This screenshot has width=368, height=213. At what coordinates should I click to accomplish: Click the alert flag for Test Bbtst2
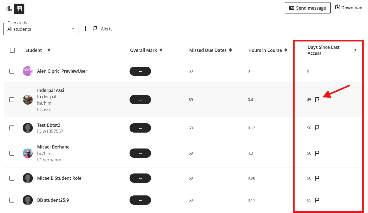(x=317, y=128)
